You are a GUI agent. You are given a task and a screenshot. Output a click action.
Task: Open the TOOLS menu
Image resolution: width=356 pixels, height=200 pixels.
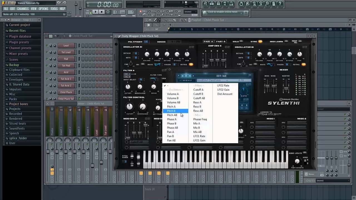tap(54, 9)
